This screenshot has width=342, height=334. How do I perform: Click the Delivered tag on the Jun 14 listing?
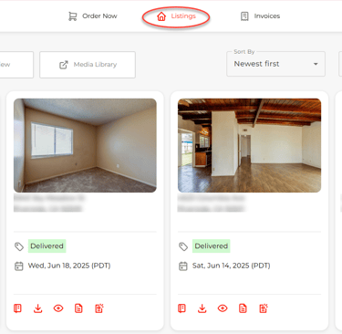click(212, 246)
